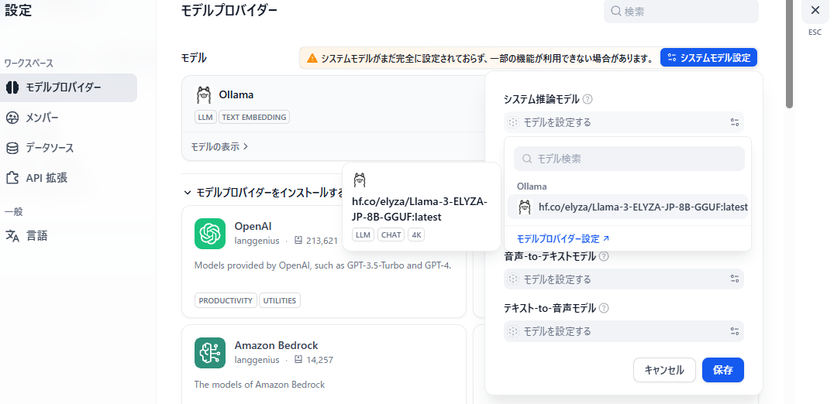The width and height of the screenshot is (834, 404).
Task: Click the キャンセル button
Action: (x=664, y=370)
